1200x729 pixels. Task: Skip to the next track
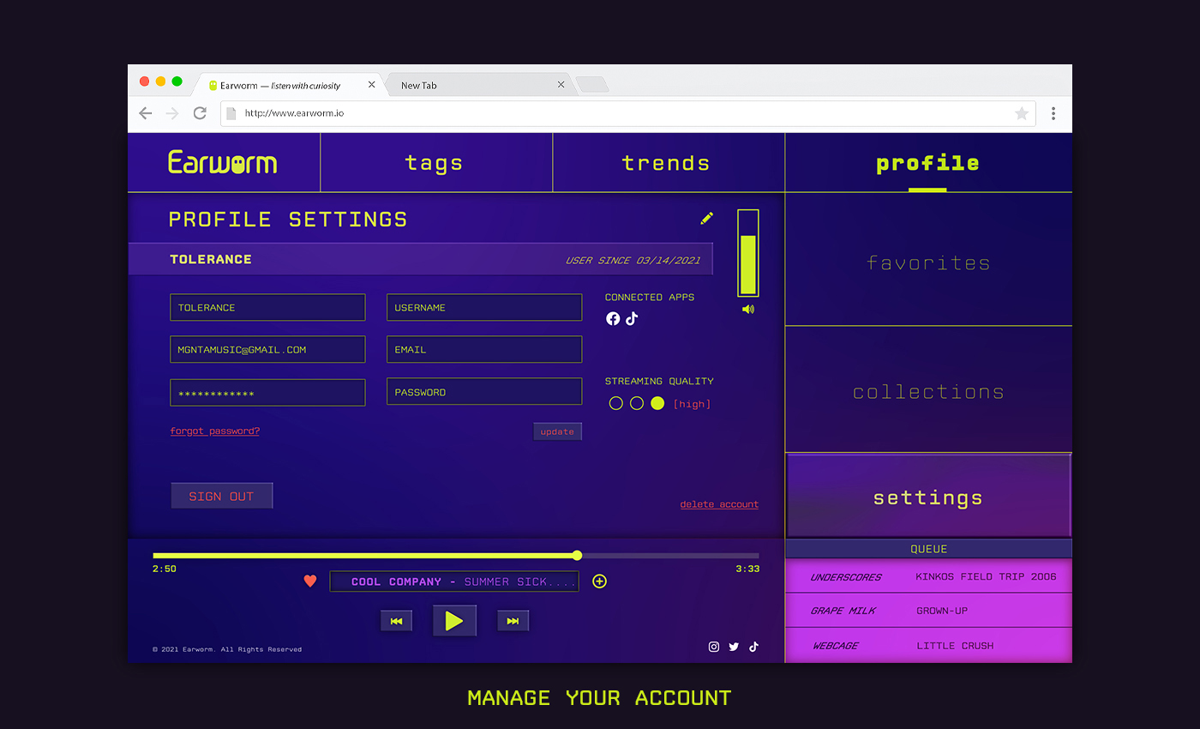click(x=513, y=621)
